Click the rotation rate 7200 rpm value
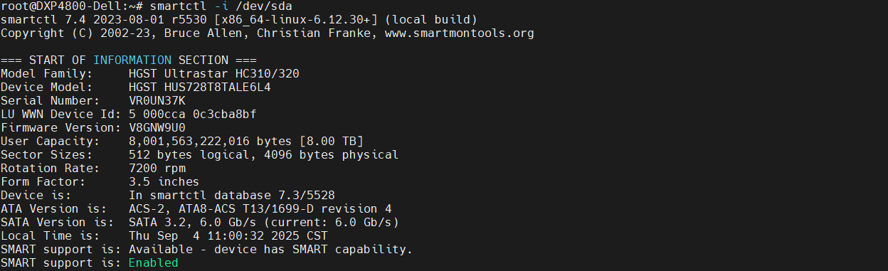Image resolution: width=888 pixels, height=271 pixels. coord(157,168)
